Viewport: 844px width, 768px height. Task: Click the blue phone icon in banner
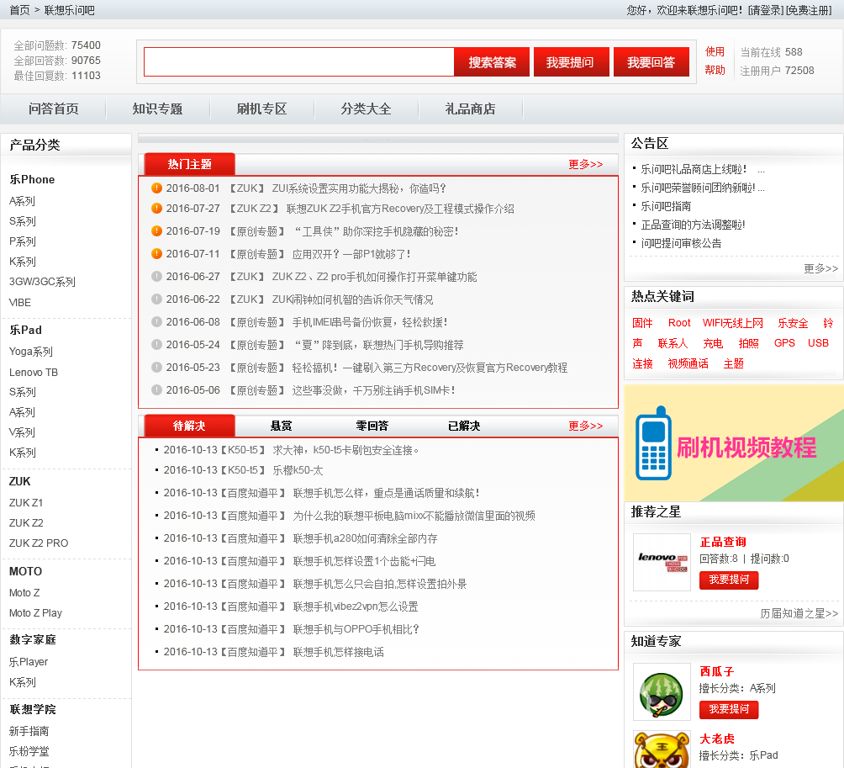(653, 443)
